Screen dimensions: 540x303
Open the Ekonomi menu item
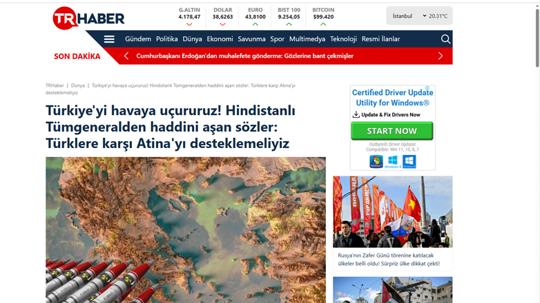[220, 39]
